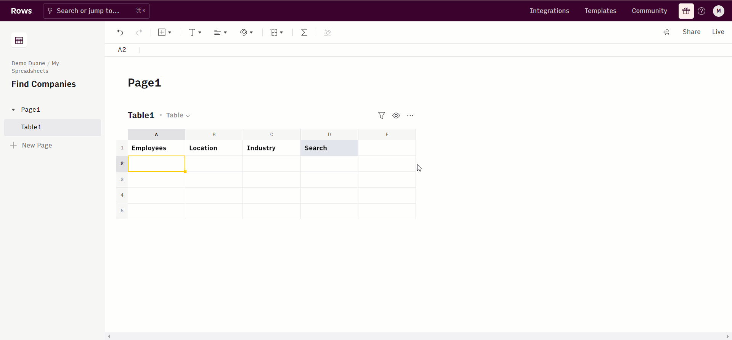Open the cell layout dropdown
The width and height of the screenshot is (732, 340).
tap(277, 32)
